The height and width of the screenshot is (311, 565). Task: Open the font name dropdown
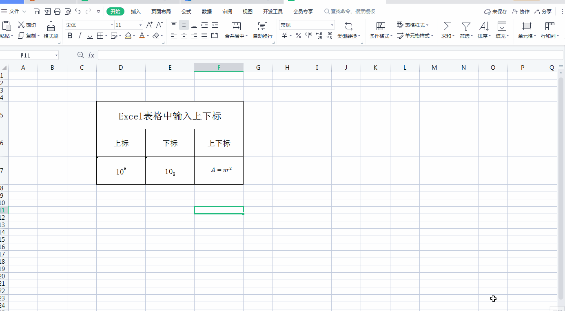coord(112,25)
